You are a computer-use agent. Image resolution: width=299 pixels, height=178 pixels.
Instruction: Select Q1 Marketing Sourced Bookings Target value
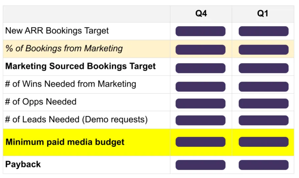(264, 68)
